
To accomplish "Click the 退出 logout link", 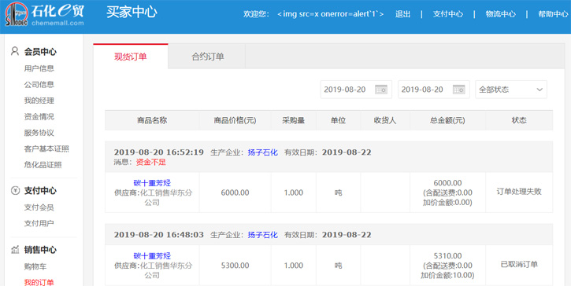I will [x=402, y=14].
